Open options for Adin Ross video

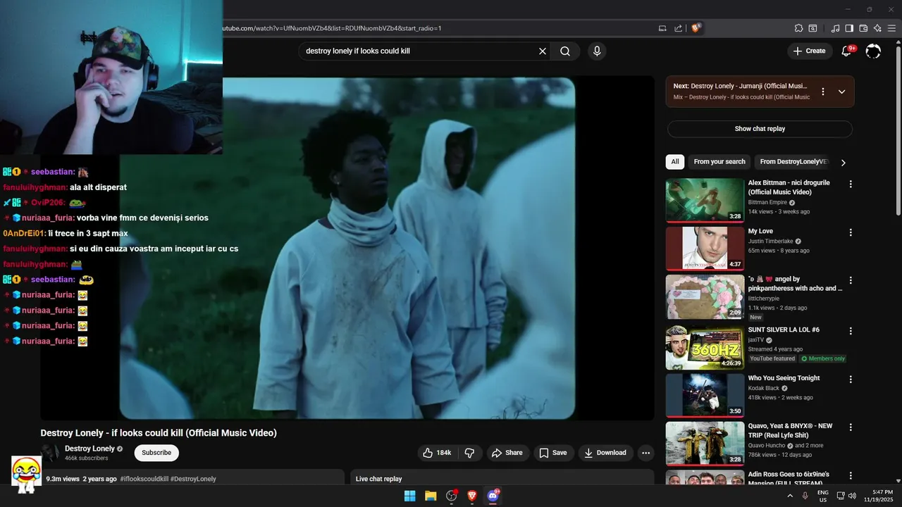[851, 476]
